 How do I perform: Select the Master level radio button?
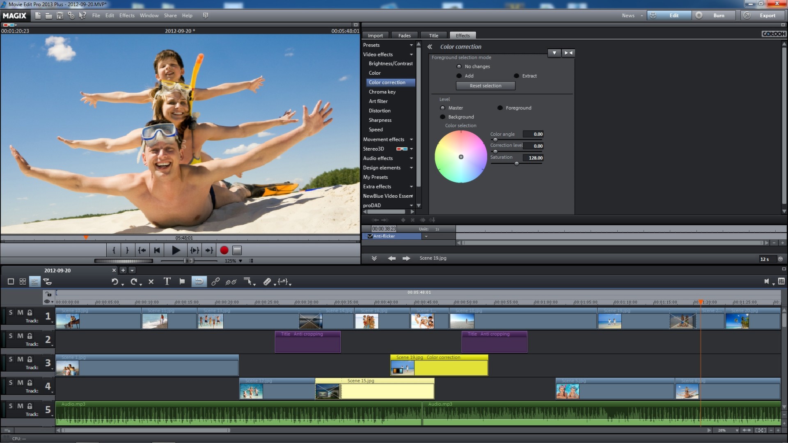click(443, 107)
